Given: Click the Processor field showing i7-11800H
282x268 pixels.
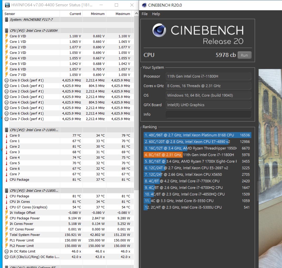Looking at the screenshot, I should click(x=208, y=76).
